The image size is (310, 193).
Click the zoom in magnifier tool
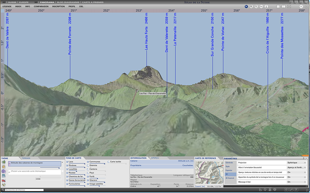tap(251, 6)
